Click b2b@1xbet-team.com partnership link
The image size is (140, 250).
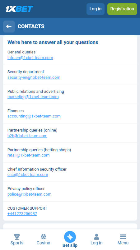click(27, 136)
